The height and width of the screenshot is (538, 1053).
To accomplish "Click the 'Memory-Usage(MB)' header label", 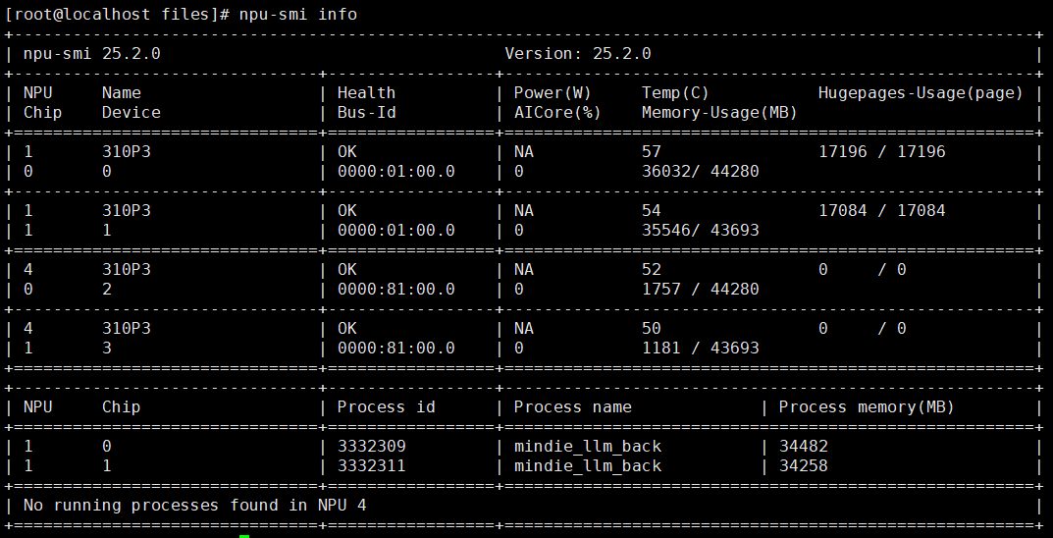I will pyautogui.click(x=719, y=113).
